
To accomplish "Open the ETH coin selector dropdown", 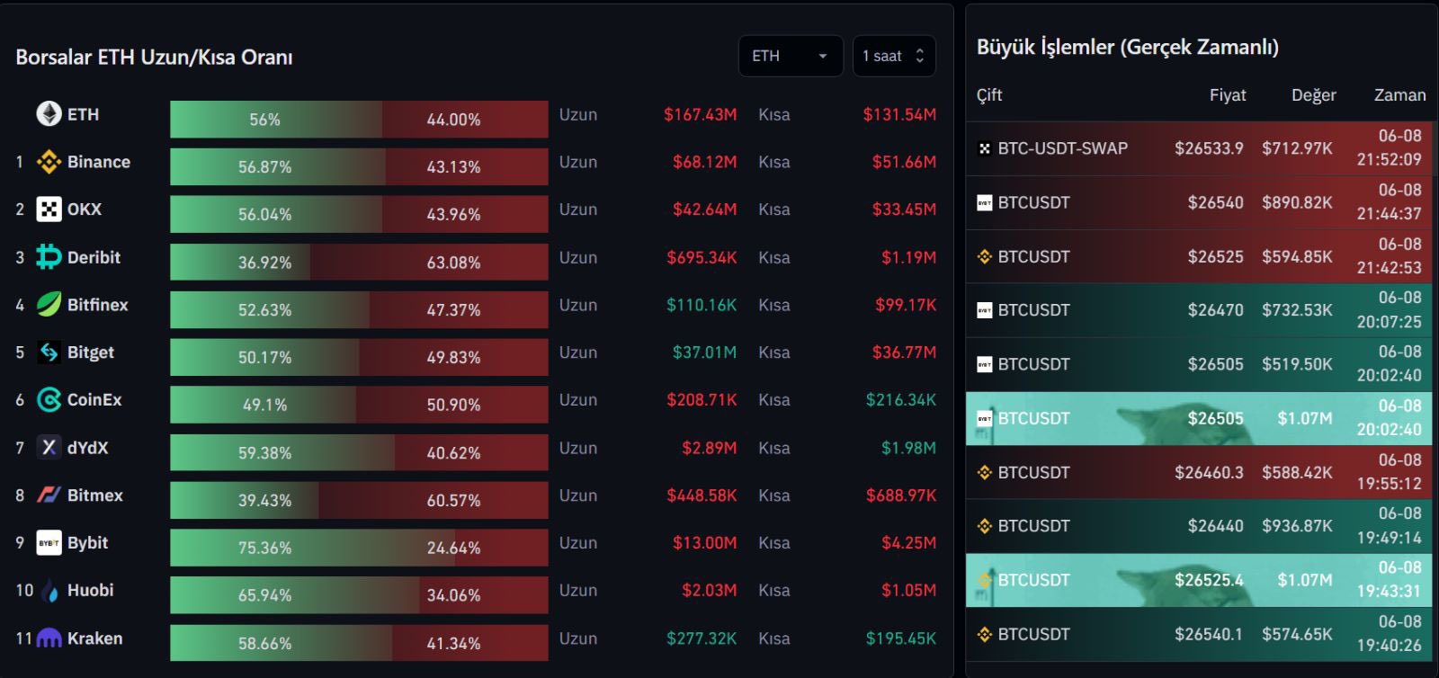I will tap(791, 56).
